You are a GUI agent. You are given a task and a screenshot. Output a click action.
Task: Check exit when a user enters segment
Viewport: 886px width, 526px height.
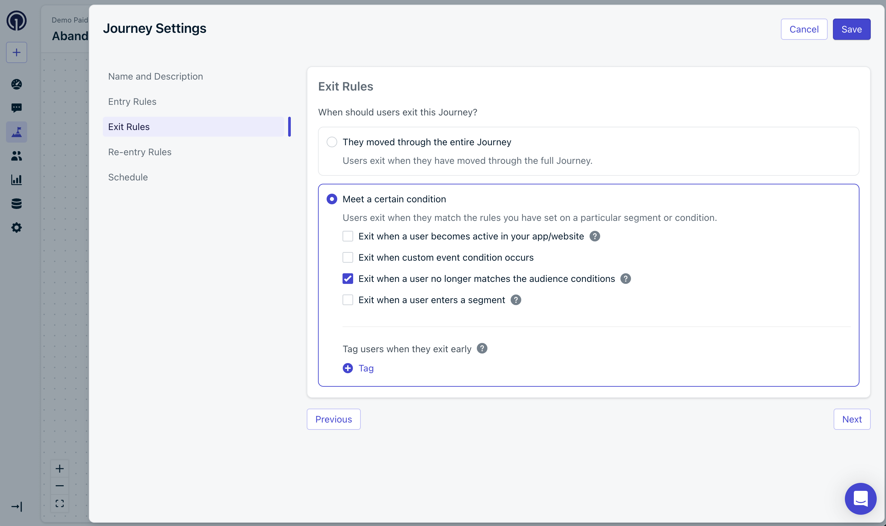click(348, 300)
